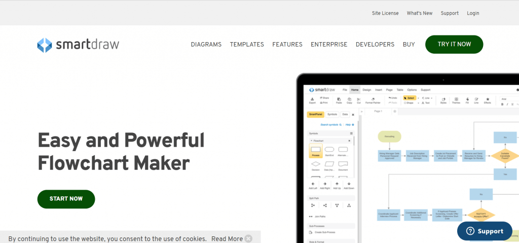The width and height of the screenshot is (519, 243).
Task: Click the smartdraw logo in the site header
Action: click(x=78, y=45)
